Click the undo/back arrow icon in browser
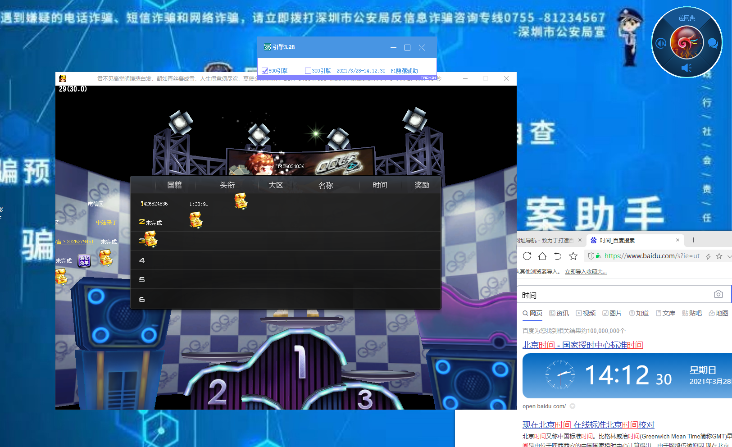732x447 pixels. click(x=558, y=256)
